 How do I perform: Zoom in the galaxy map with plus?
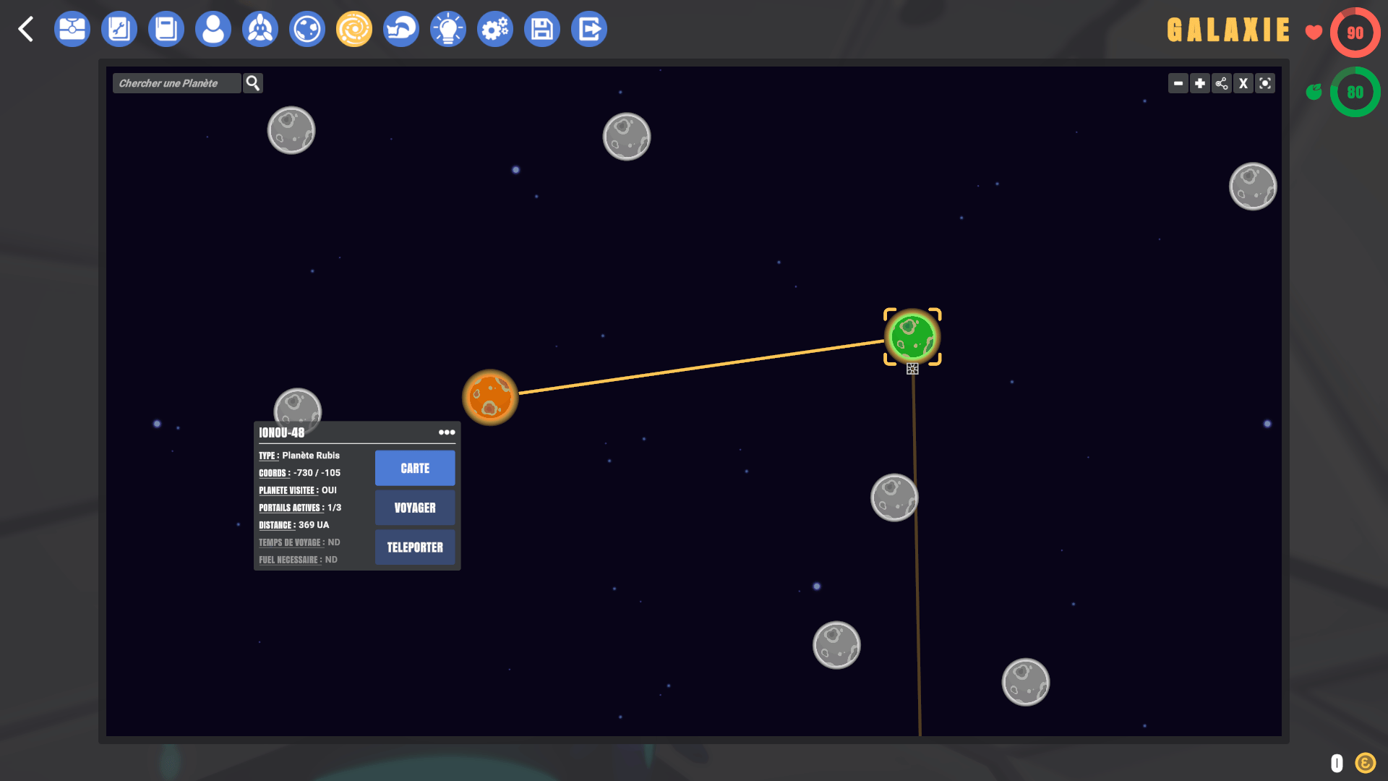click(1200, 84)
